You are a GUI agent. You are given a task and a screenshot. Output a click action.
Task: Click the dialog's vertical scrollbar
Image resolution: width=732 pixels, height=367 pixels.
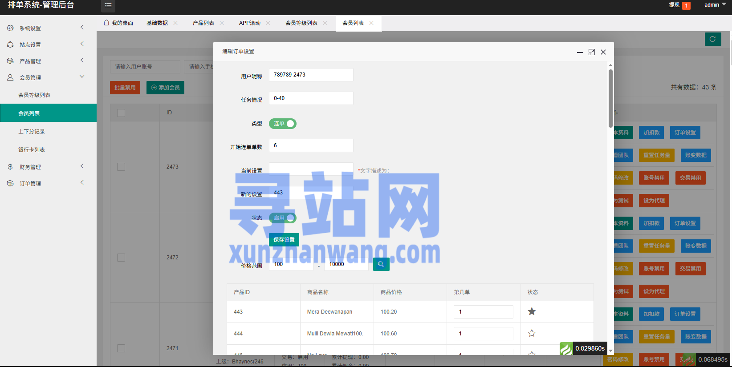tap(610, 98)
